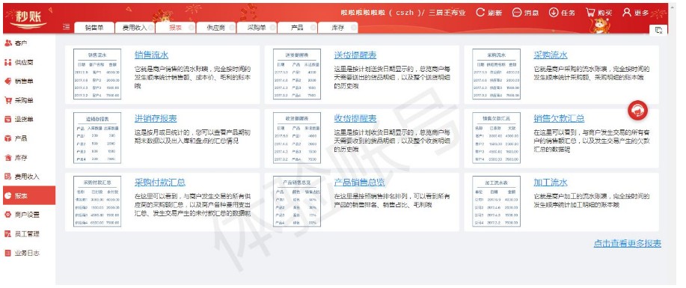Switch to the 采购单 tab
This screenshot has height=288, width=686.
click(x=257, y=28)
